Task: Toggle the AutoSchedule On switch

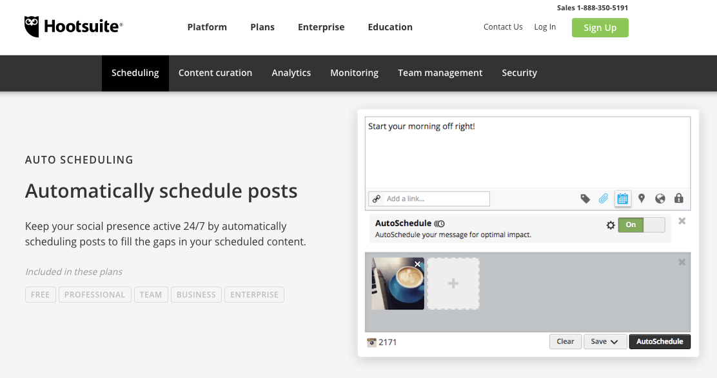Action: click(x=642, y=225)
